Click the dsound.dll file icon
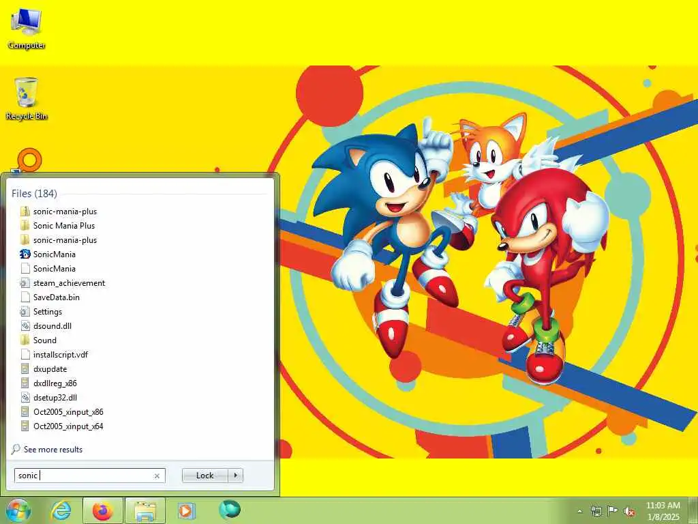Screen dimensions: 698x524 point(25,325)
